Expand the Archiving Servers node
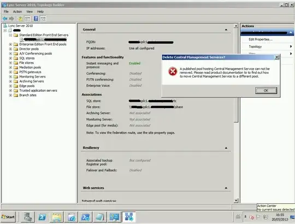 click(x=10, y=81)
